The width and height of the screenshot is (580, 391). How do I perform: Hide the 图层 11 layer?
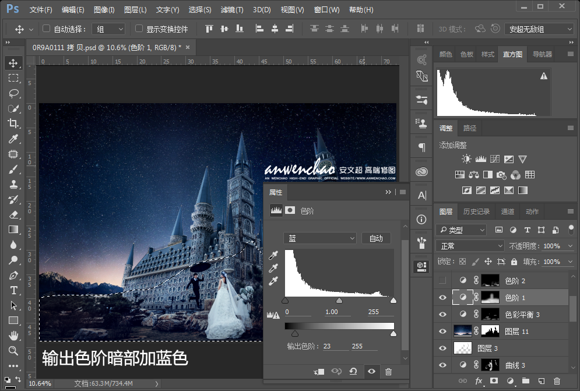442,332
